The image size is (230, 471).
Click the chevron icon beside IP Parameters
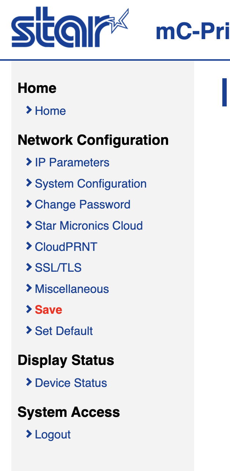pyautogui.click(x=29, y=162)
